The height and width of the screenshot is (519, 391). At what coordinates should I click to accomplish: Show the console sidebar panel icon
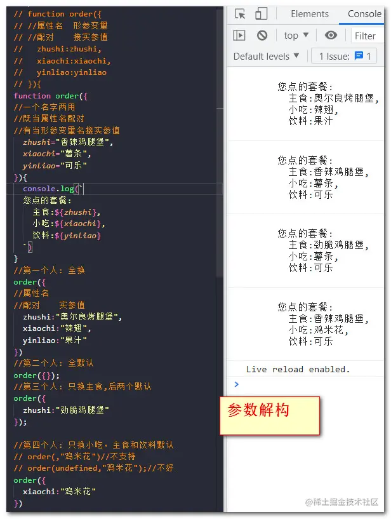pyautogui.click(x=239, y=36)
